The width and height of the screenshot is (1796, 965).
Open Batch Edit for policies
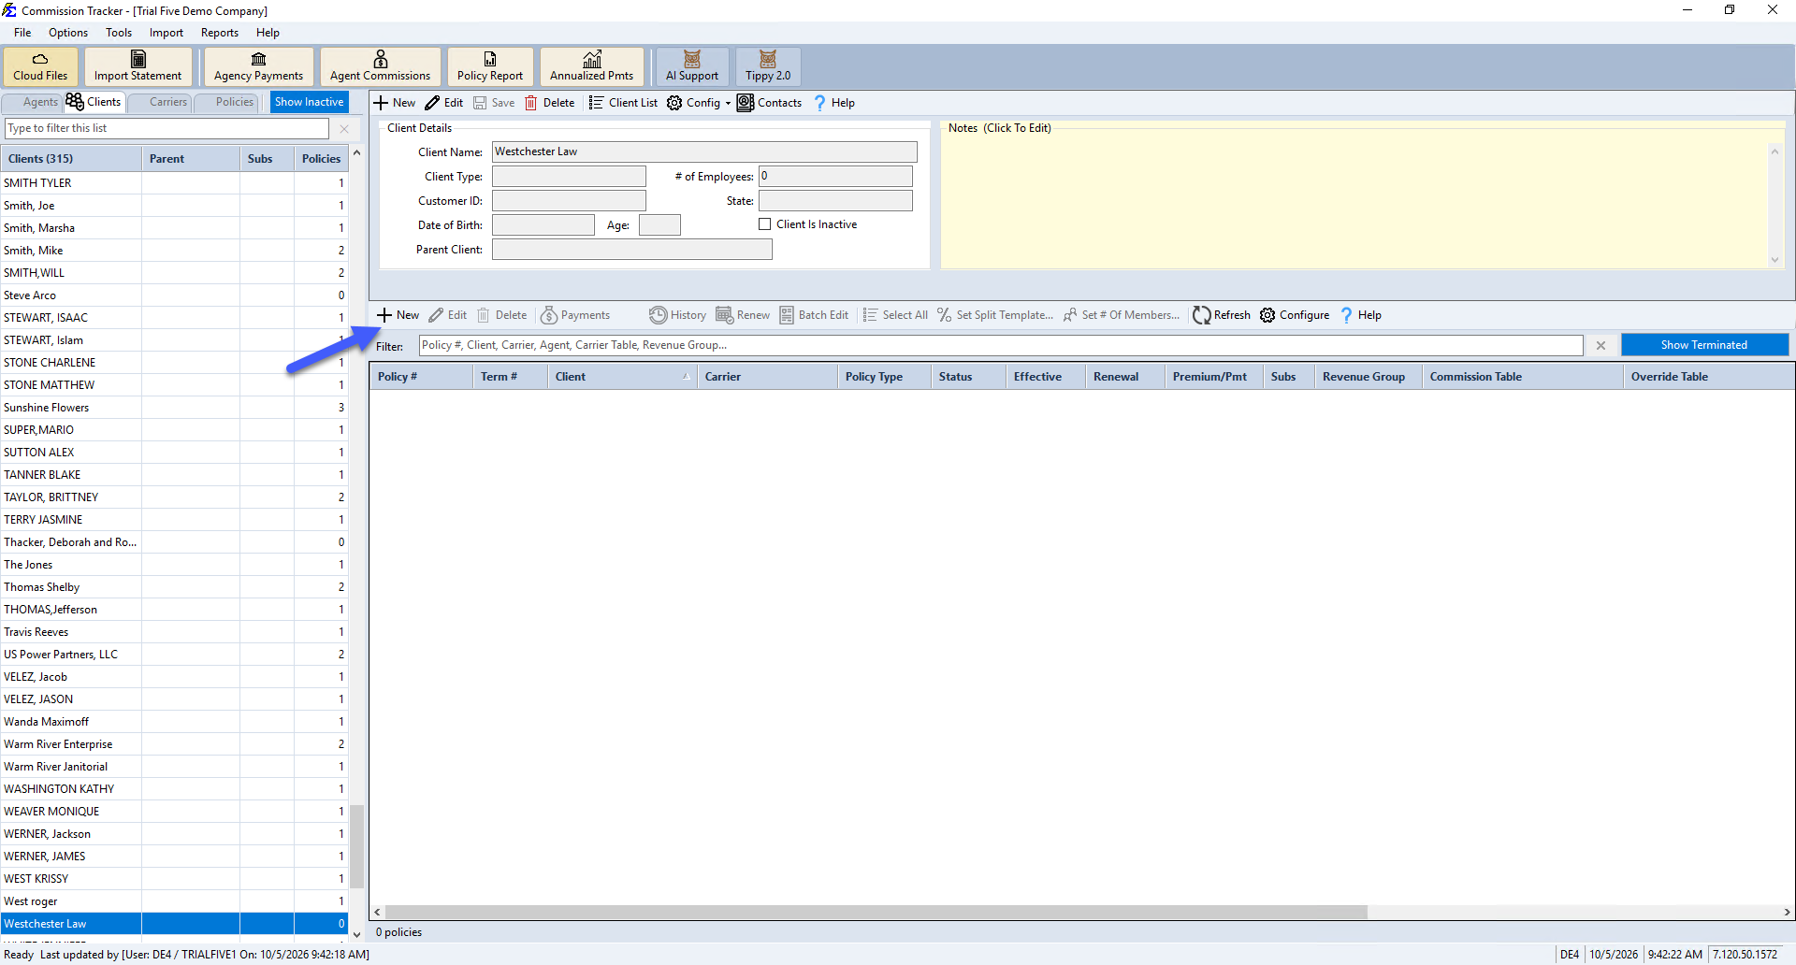pyautogui.click(x=814, y=315)
